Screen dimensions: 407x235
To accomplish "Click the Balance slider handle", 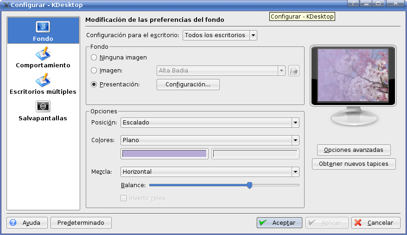I will 249,185.
